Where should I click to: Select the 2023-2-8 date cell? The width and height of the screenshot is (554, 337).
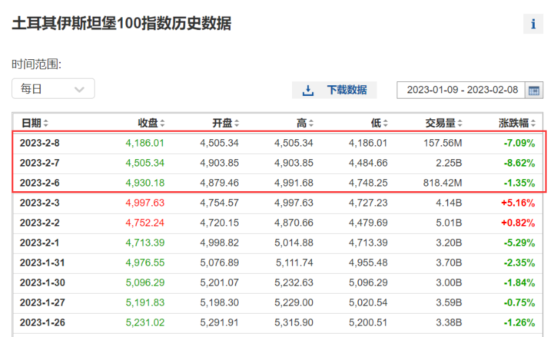tap(39, 143)
